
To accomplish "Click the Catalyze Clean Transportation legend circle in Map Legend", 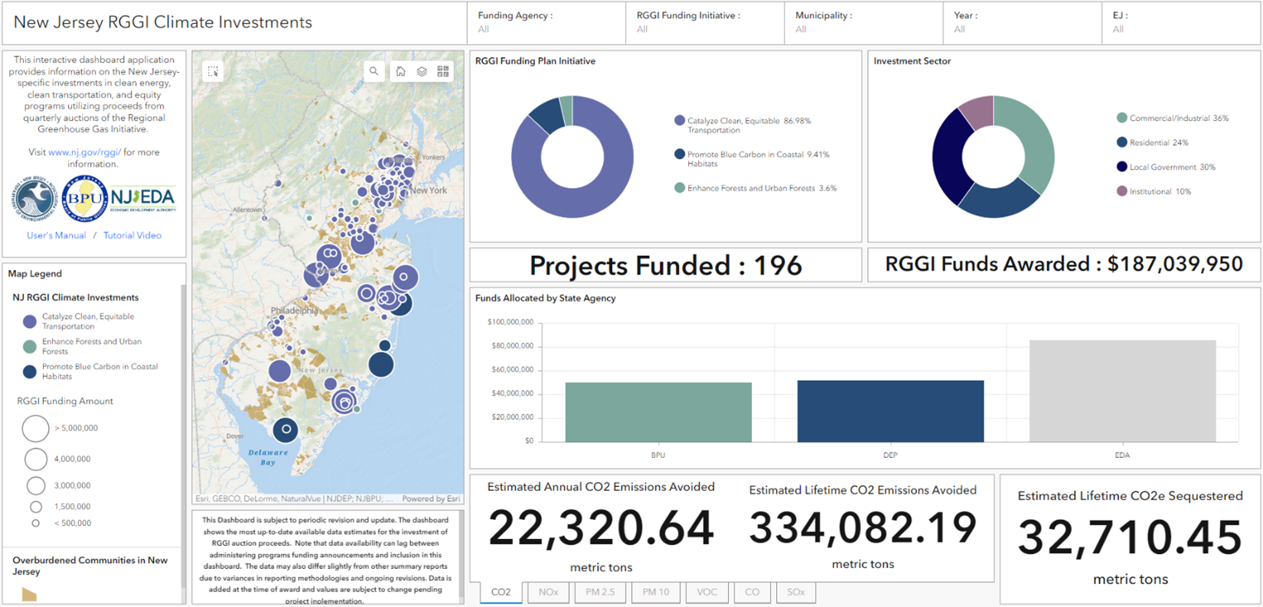I will 29,322.
